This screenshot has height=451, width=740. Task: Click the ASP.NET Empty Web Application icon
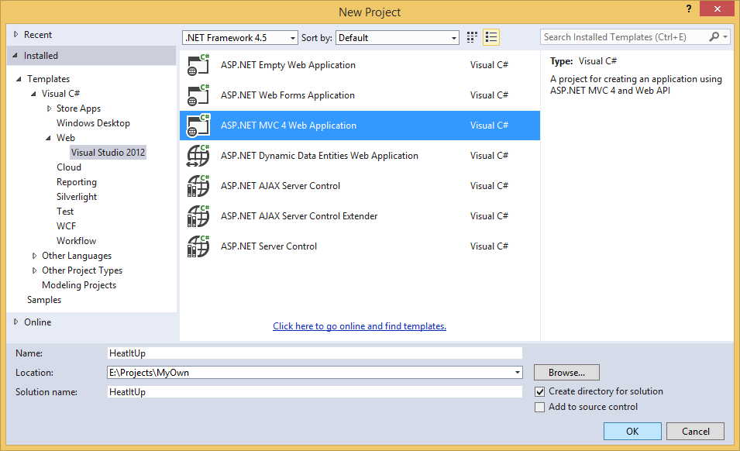(x=198, y=65)
